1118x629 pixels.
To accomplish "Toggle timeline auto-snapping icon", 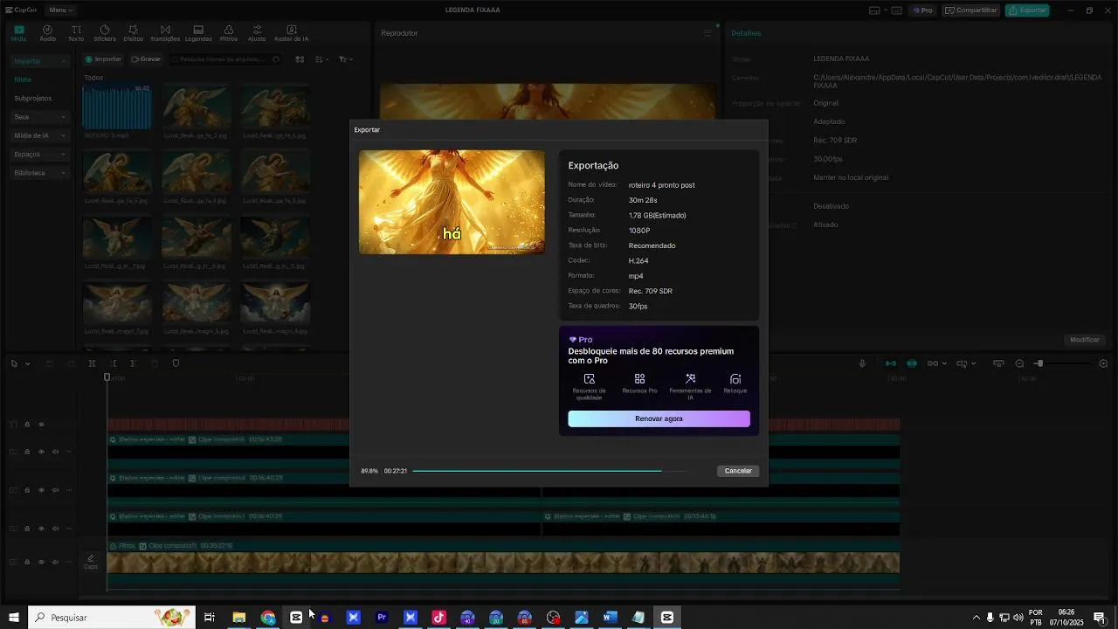I will point(912,363).
